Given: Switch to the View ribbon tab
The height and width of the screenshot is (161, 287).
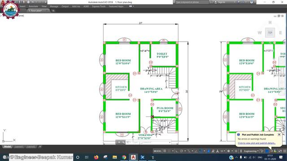Looking at the screenshot, I should (x=44, y=6).
